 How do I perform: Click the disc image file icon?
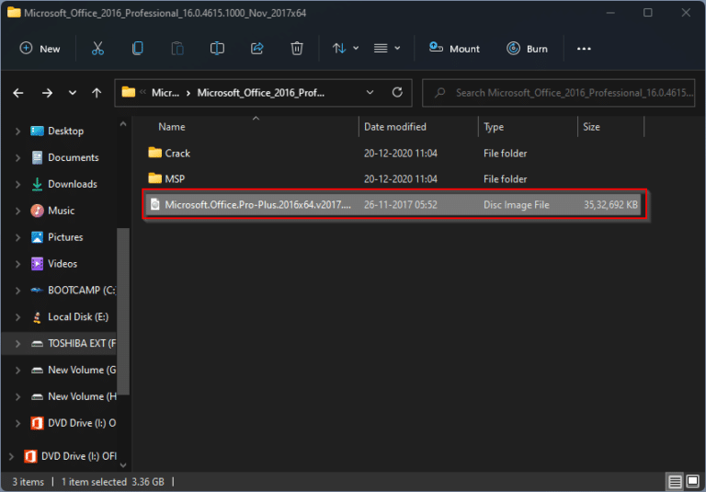[154, 204]
